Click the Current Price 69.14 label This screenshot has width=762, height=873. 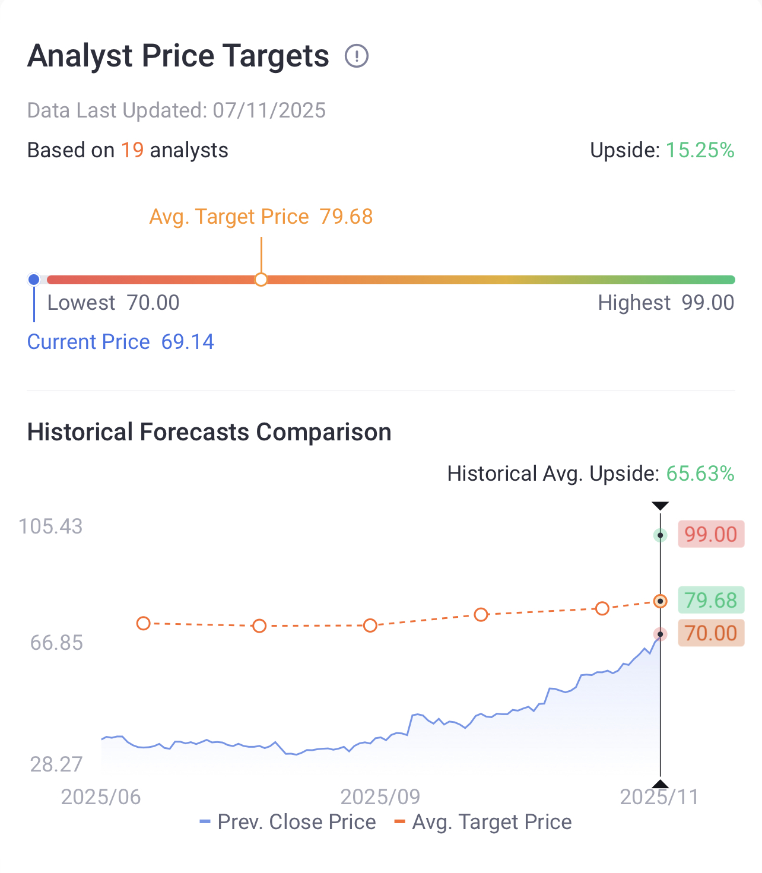click(120, 342)
